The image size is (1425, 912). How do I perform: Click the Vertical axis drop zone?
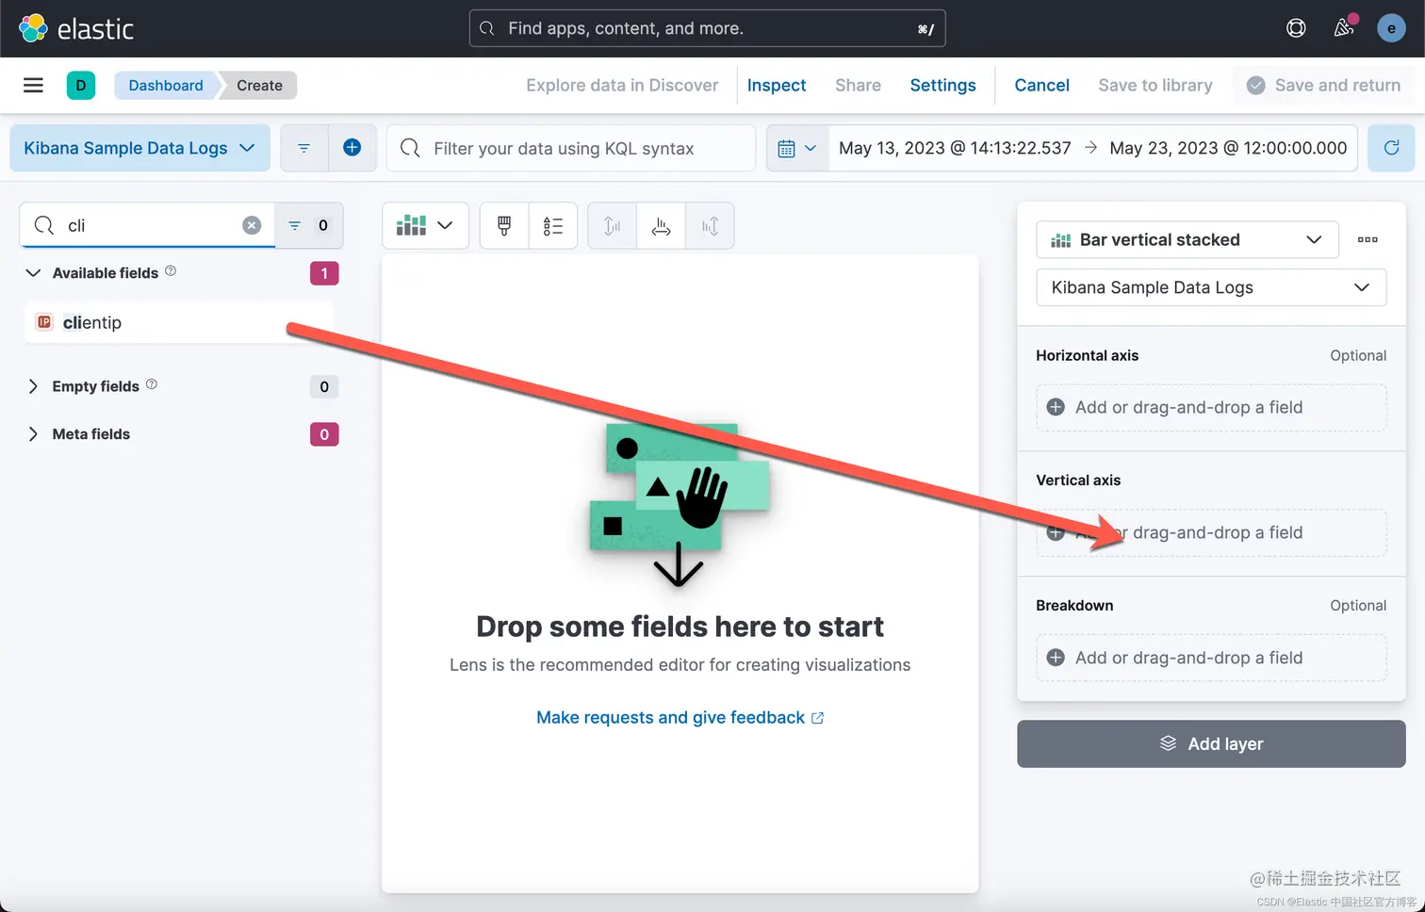pos(1211,532)
